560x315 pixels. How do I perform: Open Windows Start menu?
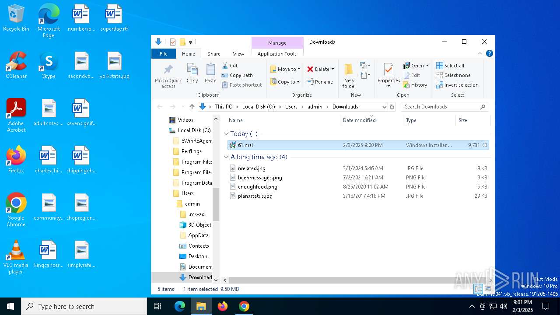click(x=10, y=306)
